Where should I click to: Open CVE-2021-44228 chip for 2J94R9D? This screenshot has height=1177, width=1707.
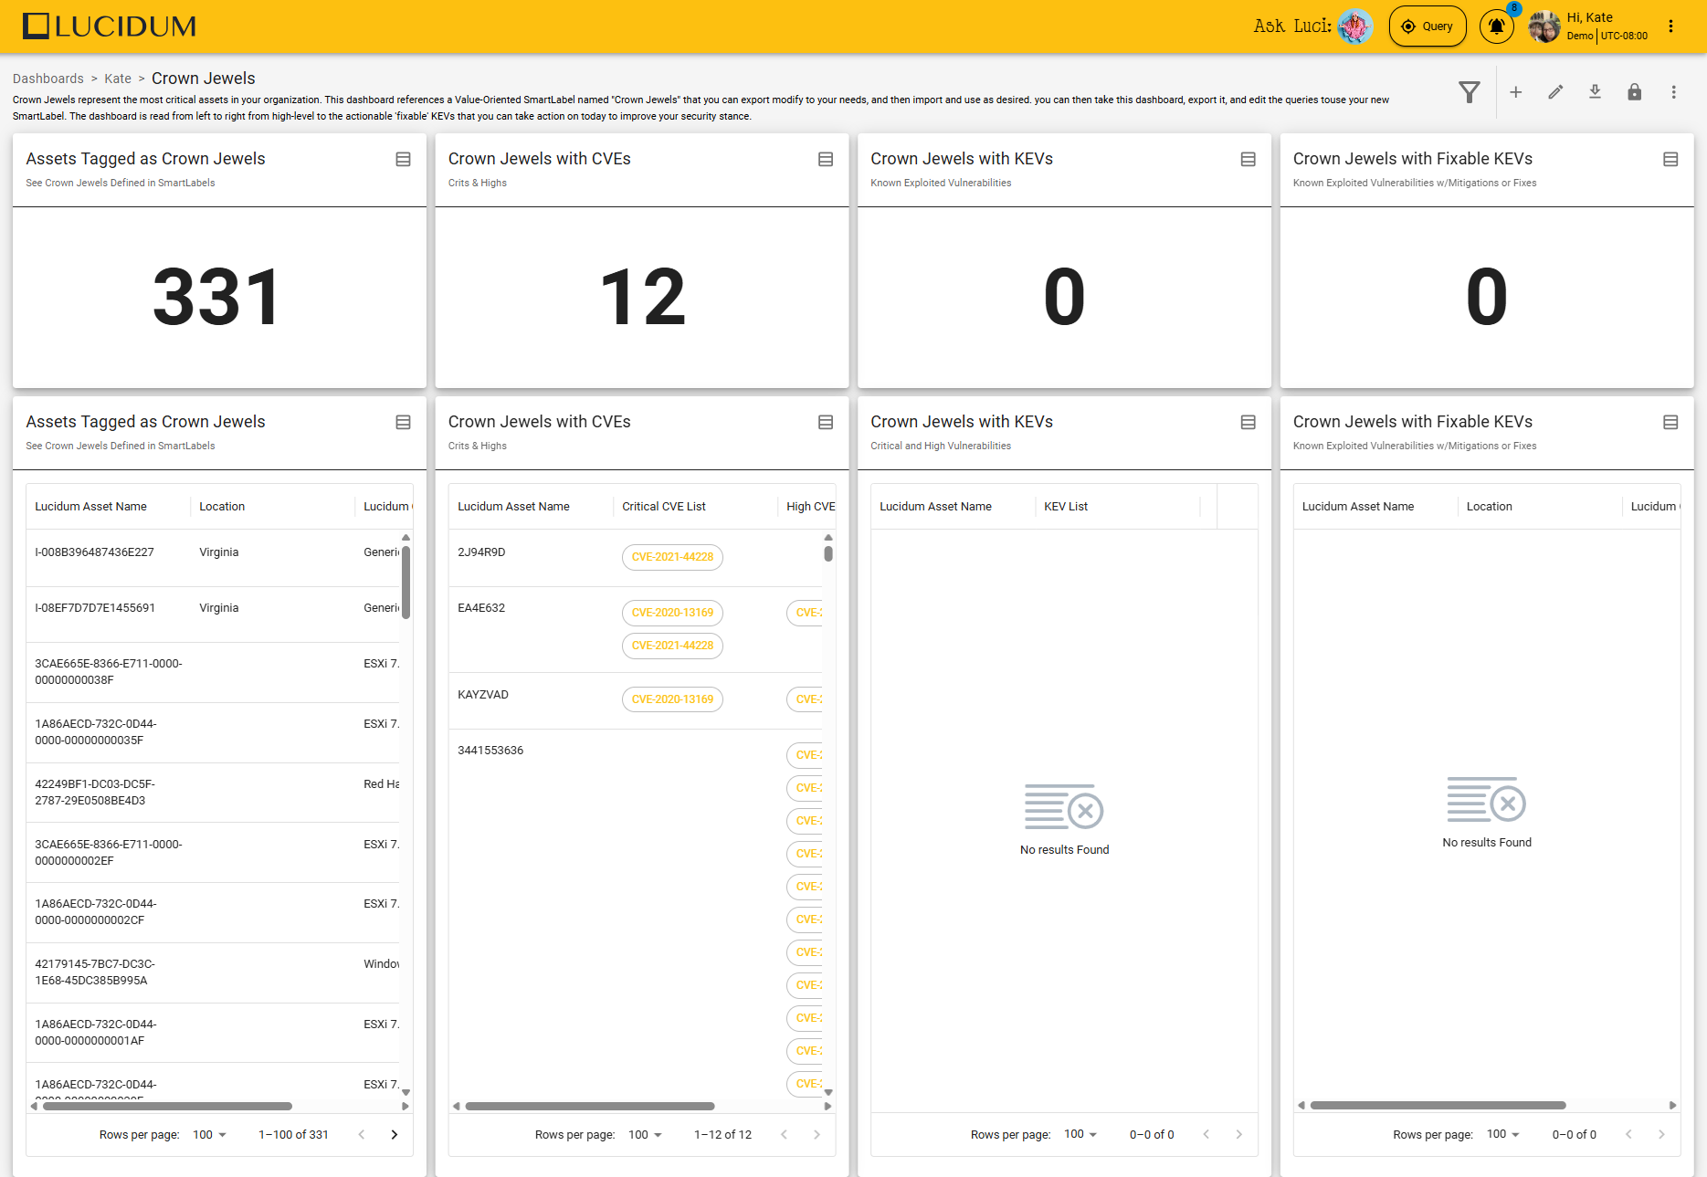[x=672, y=557]
